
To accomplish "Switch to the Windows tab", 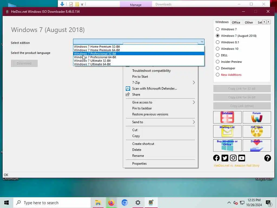I will tap(222, 22).
